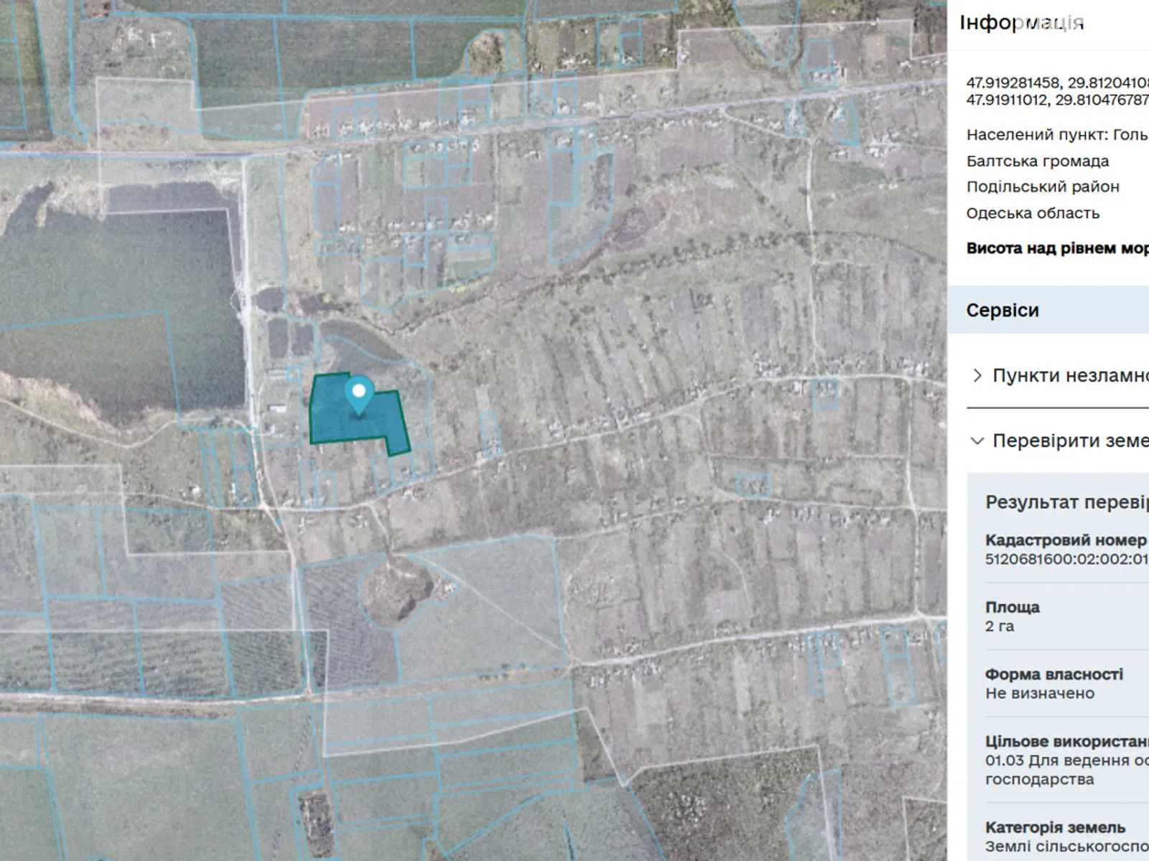Viewport: 1149px width, 861px height.
Task: Click the Балтська громада text
Action: pos(1037,161)
